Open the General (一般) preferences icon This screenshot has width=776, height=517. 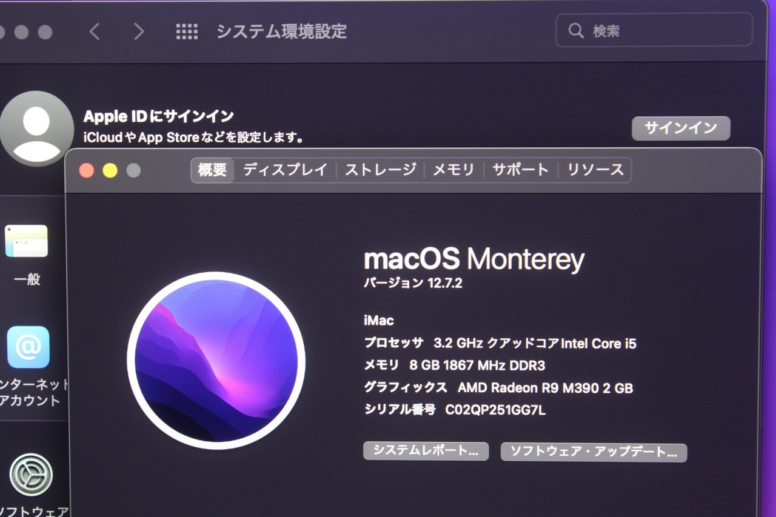[x=27, y=241]
